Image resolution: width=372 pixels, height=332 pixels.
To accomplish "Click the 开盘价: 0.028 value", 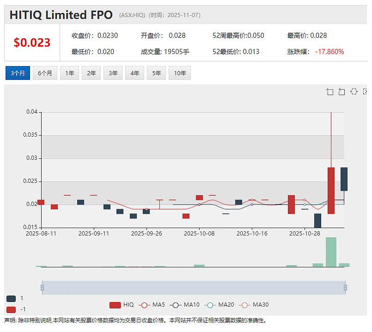I will point(163,36).
